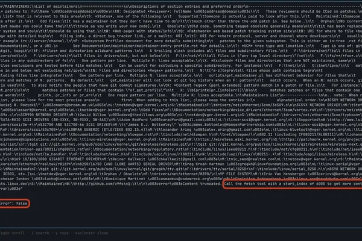Screen dimensions: 362x241
Task: Click the name 'James E.J. Bottomley'
Action: click(150, 125)
